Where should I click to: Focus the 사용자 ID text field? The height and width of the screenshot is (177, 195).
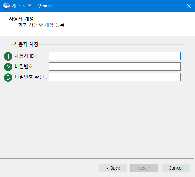click(x=115, y=56)
